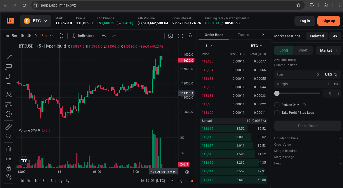
Task: Click the Margin input field
Action: pyautogui.click(x=308, y=84)
